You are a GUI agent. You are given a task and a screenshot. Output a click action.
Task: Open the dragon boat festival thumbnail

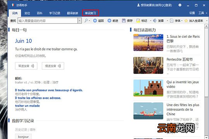coord(148,111)
